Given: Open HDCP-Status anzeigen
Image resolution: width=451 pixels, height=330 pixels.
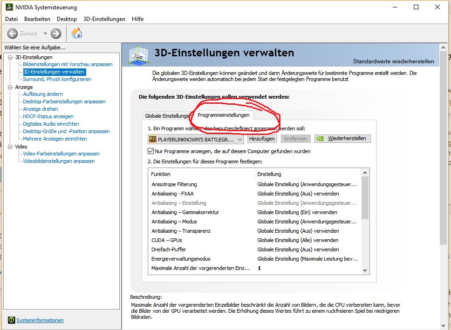Looking at the screenshot, I should click(48, 116).
